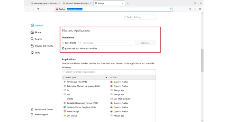Switch to the Homepage gHacks Technology tab
The height and width of the screenshot is (122, 228).
45,3
